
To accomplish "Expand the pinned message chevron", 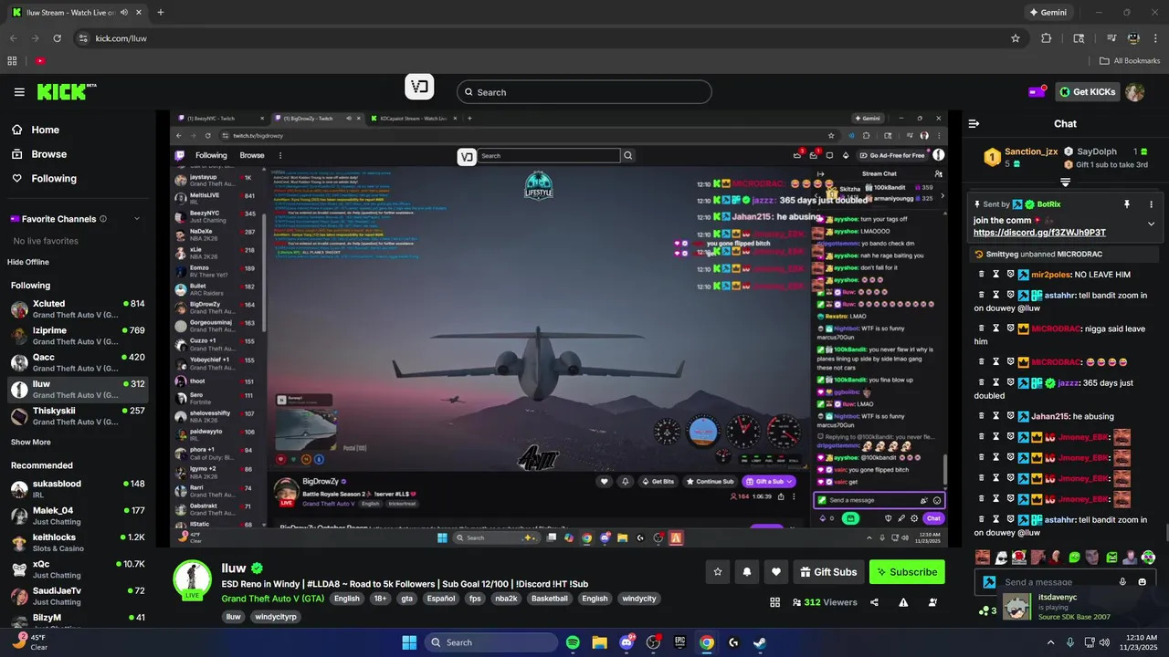I will click(1151, 224).
